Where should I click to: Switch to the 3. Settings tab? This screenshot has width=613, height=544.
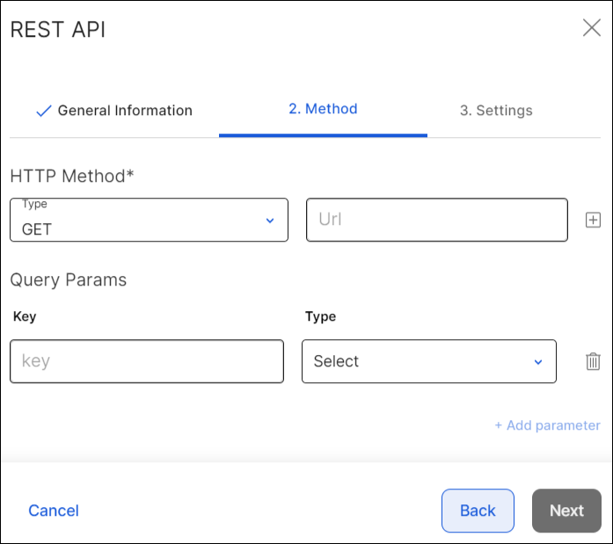tap(496, 111)
